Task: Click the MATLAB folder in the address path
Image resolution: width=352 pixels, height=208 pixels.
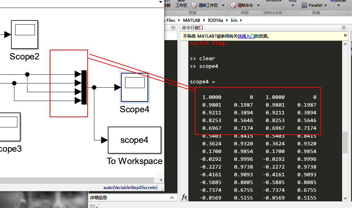Action: click(x=191, y=20)
